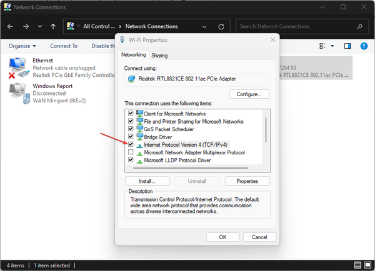Click the search magnifier icon
The width and height of the screenshot is (375, 271).
pyautogui.click(x=359, y=26)
